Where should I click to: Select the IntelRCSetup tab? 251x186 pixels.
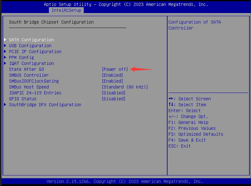pos(66,10)
